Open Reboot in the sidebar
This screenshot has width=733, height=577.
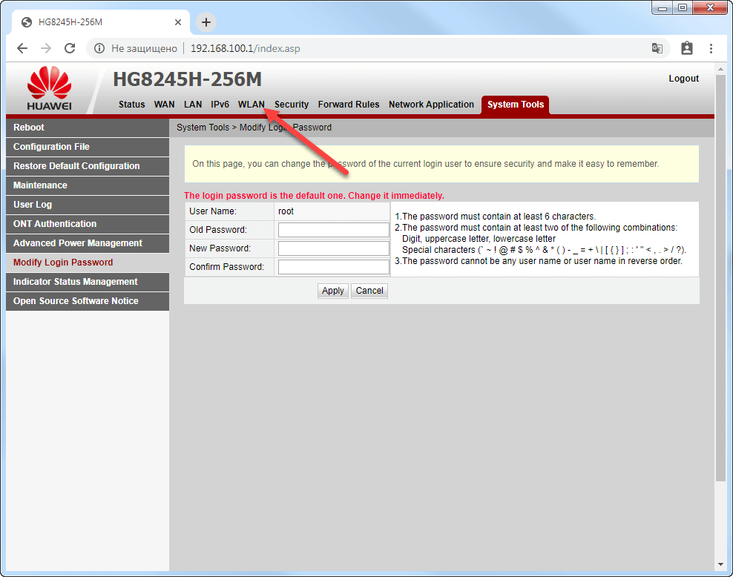[x=29, y=128]
